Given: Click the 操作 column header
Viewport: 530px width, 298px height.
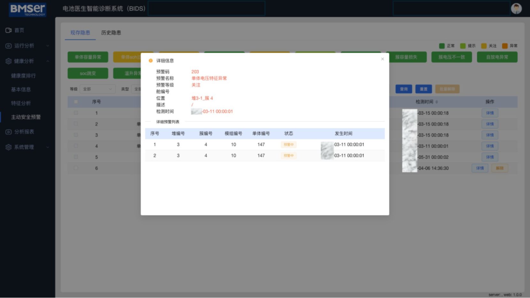Looking at the screenshot, I should tap(490, 102).
